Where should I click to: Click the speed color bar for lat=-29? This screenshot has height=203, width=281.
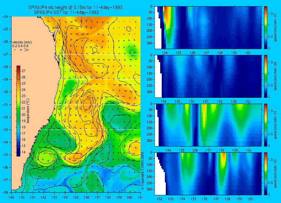coord(266,76)
